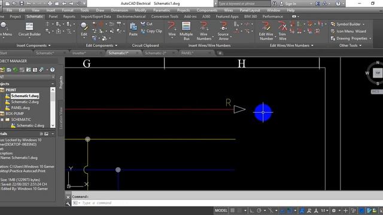Toggle grid display in status bar
The image size is (383, 215).
232,210
